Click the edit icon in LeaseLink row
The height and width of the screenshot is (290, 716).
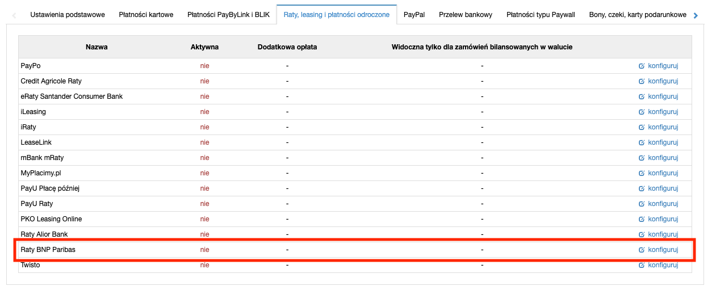pos(642,142)
